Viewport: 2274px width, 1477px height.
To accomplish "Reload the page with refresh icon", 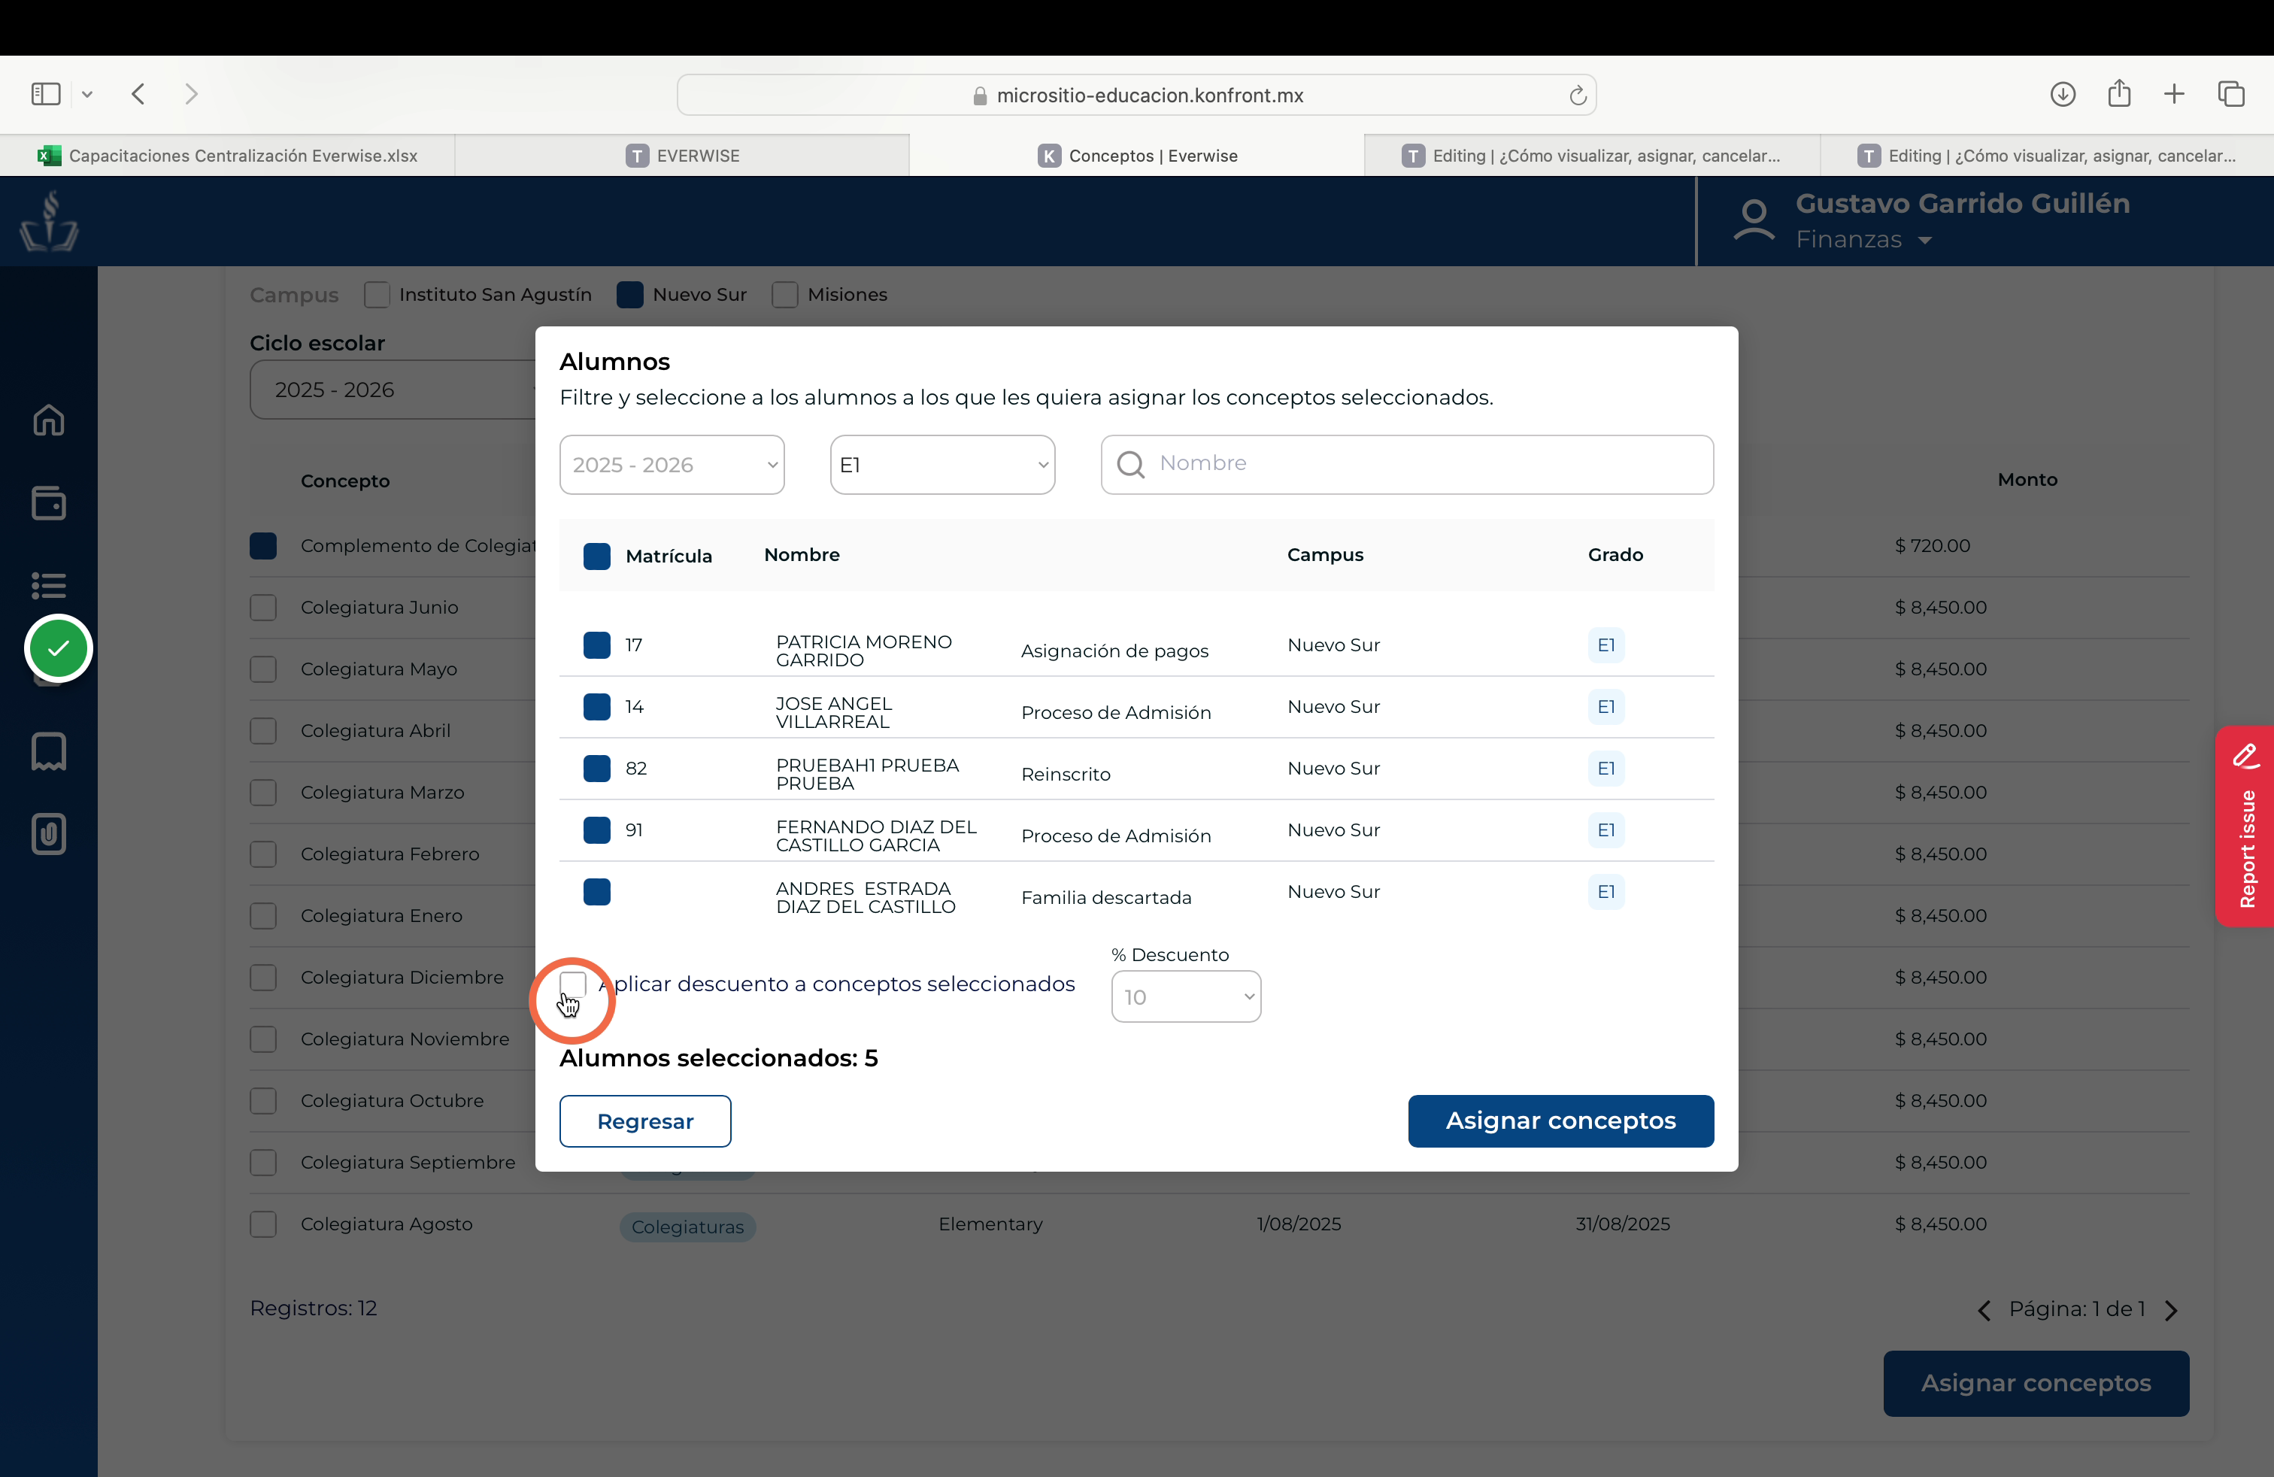I will click(1578, 95).
